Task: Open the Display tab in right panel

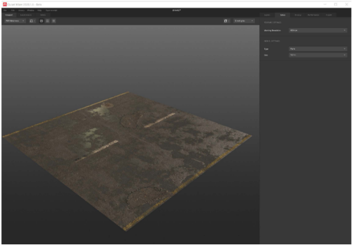Action: 298,15
